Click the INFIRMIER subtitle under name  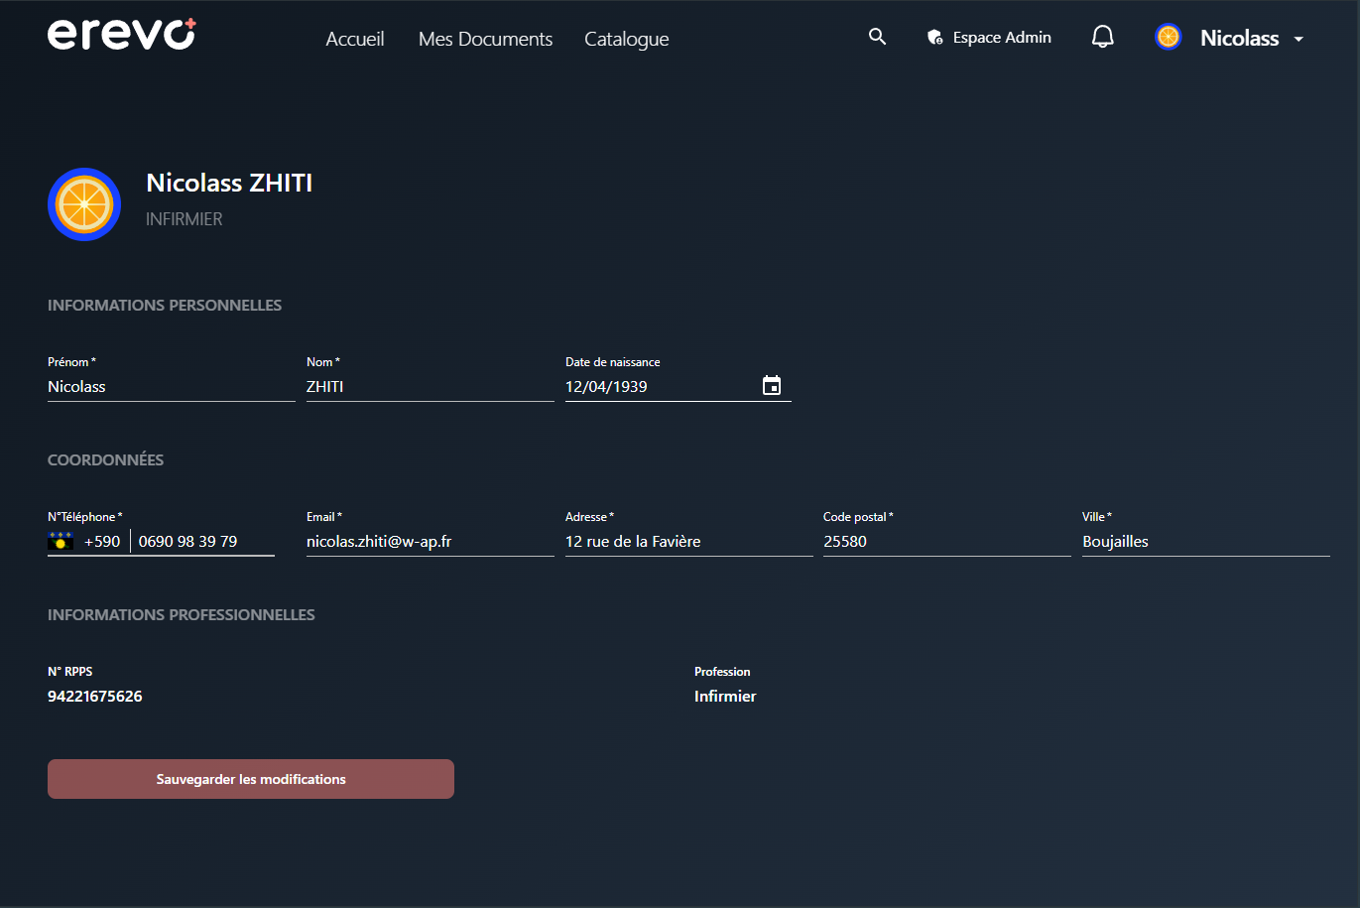pos(185,219)
